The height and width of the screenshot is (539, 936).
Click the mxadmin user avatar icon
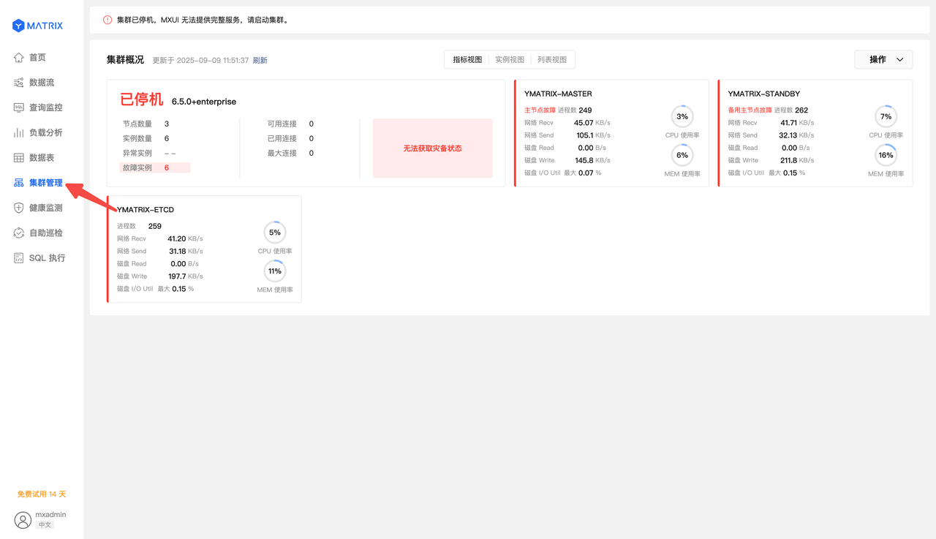pos(23,520)
